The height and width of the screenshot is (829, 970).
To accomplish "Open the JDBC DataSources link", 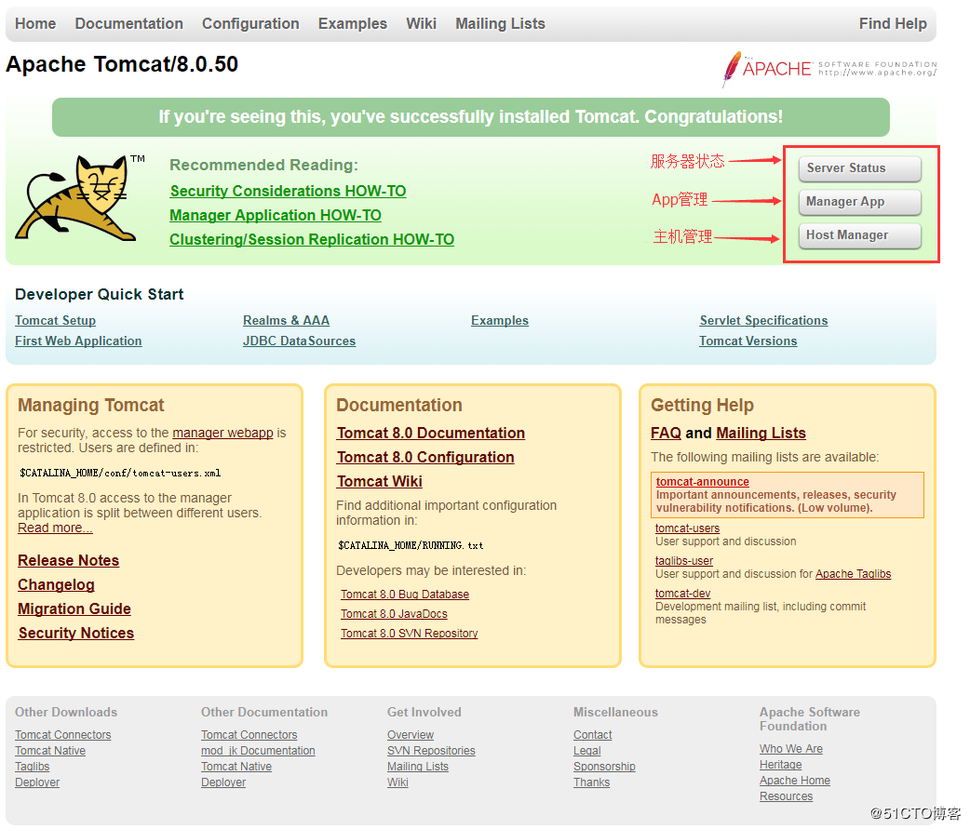I will (299, 341).
